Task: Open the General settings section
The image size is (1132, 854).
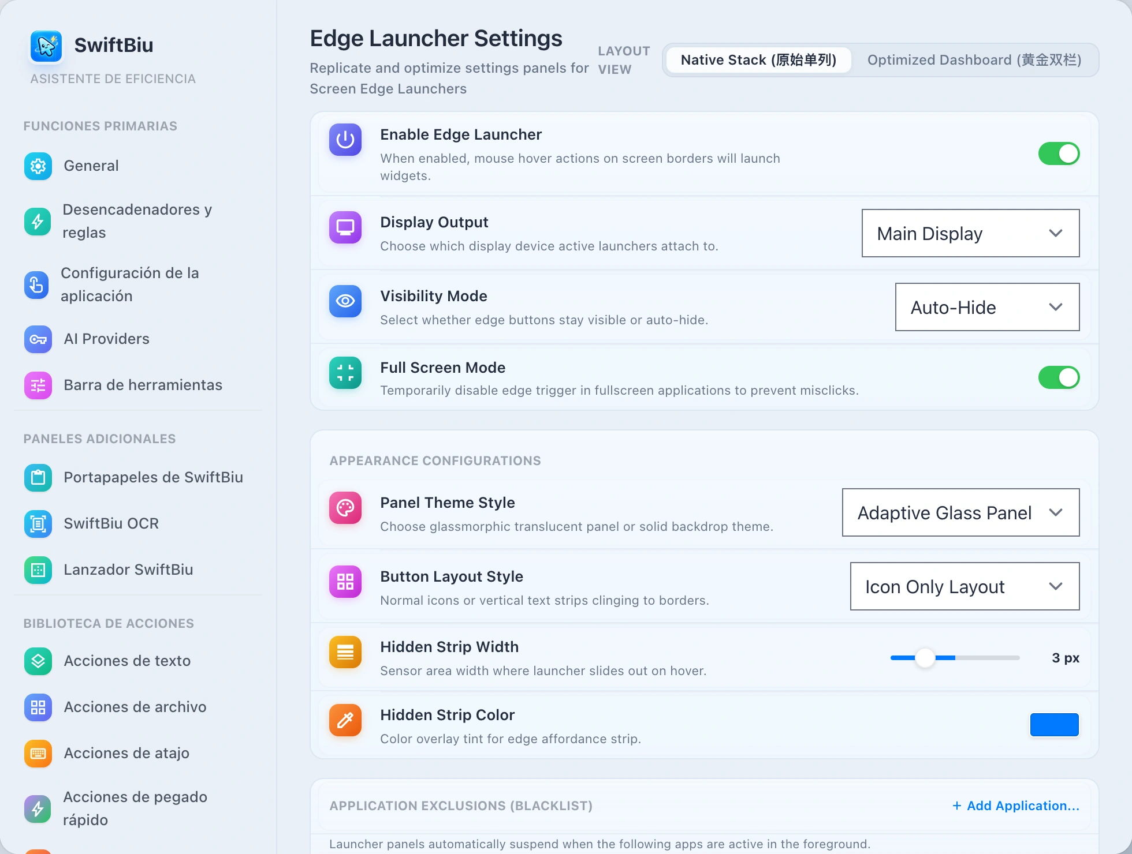Action: click(x=139, y=166)
